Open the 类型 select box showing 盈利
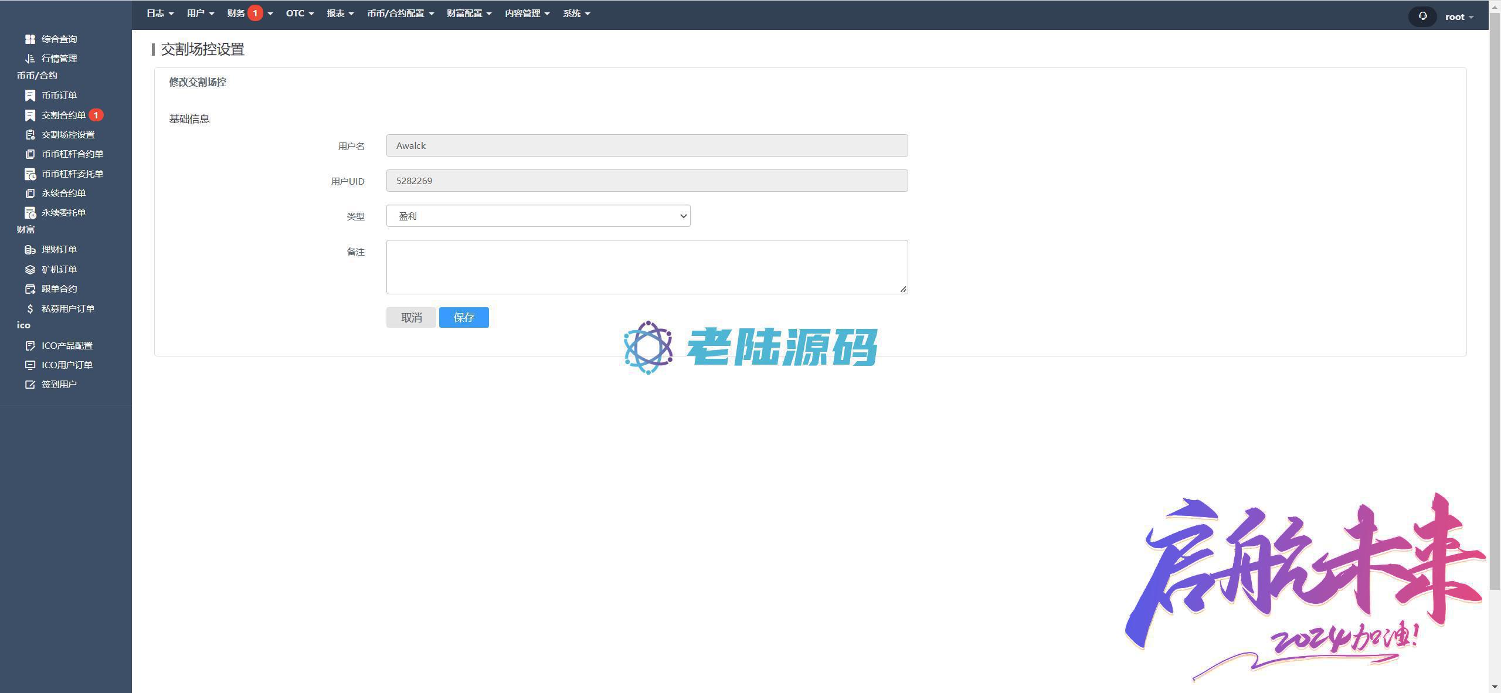The height and width of the screenshot is (693, 1501). tap(538, 216)
